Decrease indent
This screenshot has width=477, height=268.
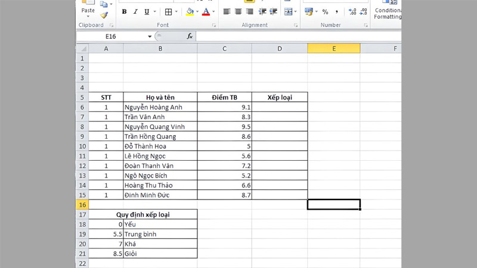(262, 11)
